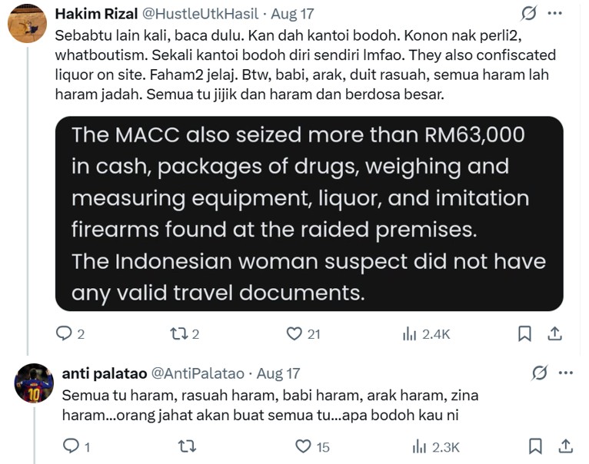This screenshot has height=464, width=589.
Task: Open the MACC seizure screenshot image
Action: pyautogui.click(x=309, y=214)
